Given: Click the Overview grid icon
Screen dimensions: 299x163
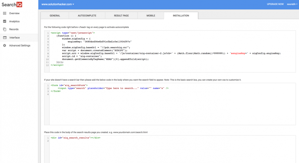Looking at the screenshot, I should click(5, 13).
